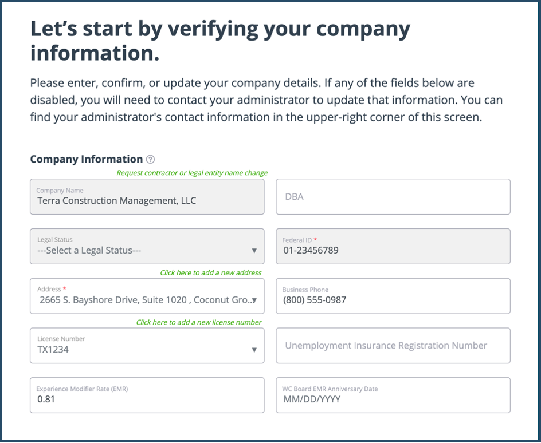The height and width of the screenshot is (443, 541).
Task: Click the Company Name field
Action: point(147,197)
